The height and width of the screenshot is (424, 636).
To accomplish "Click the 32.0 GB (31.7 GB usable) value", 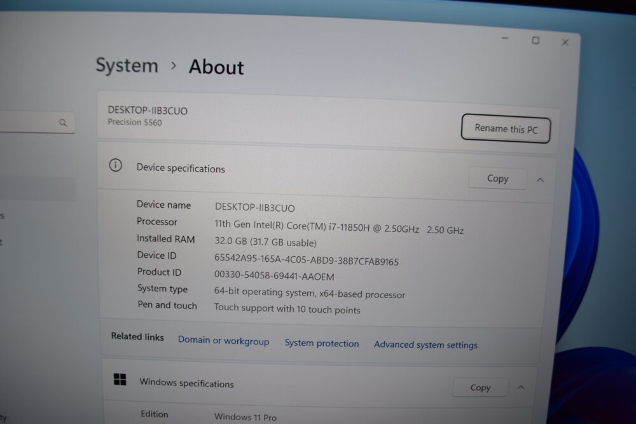I will click(265, 242).
